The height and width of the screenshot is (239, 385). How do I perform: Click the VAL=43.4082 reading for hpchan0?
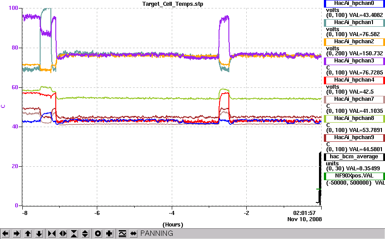(x=366, y=15)
